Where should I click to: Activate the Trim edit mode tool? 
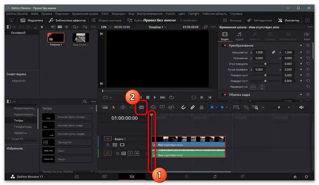[x=123, y=107]
